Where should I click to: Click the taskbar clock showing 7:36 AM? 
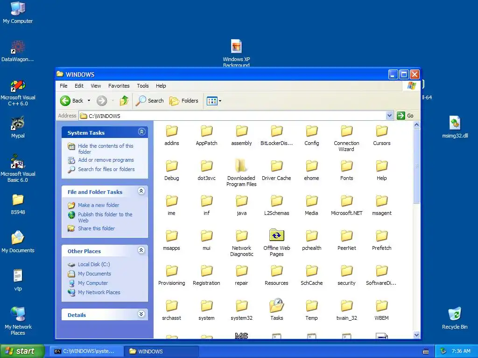tap(461, 351)
